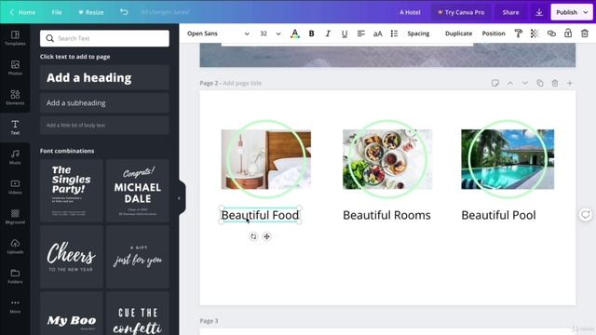Screen dimensions: 596x335
Task: Click Try Canva Pro button
Action: 461,12
